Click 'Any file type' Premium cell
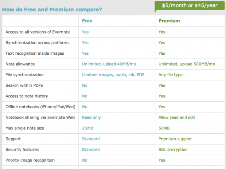 click(x=170, y=75)
